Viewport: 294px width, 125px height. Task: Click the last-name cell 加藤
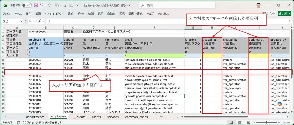pyautogui.click(x=93, y=96)
